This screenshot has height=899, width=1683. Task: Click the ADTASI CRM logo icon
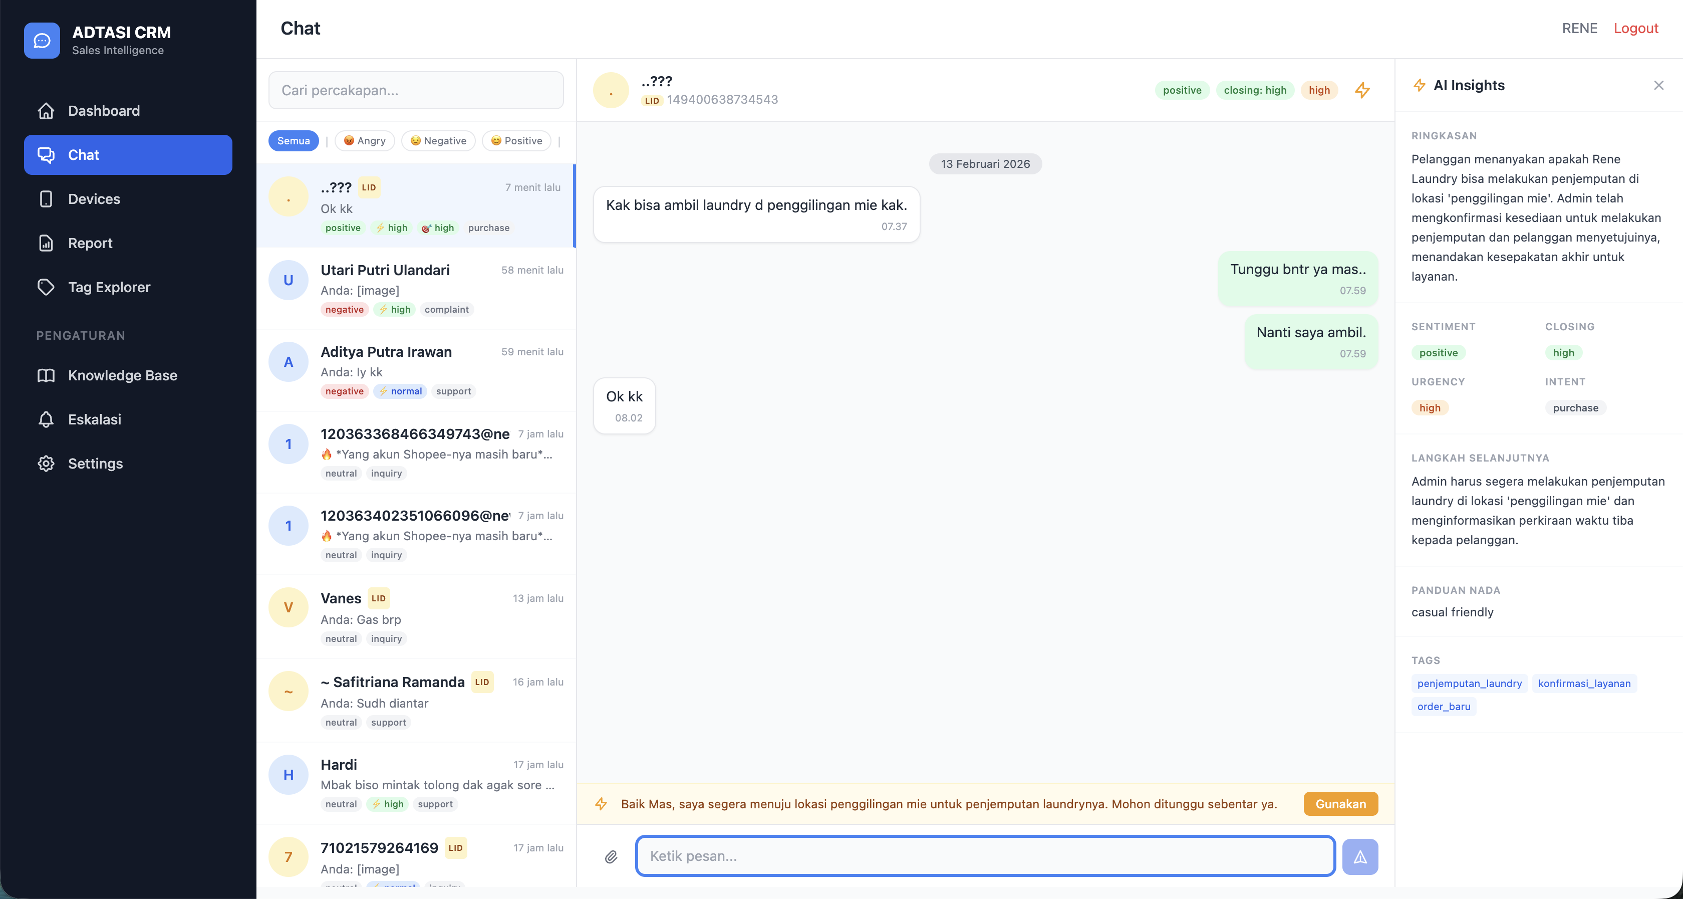[x=42, y=41]
